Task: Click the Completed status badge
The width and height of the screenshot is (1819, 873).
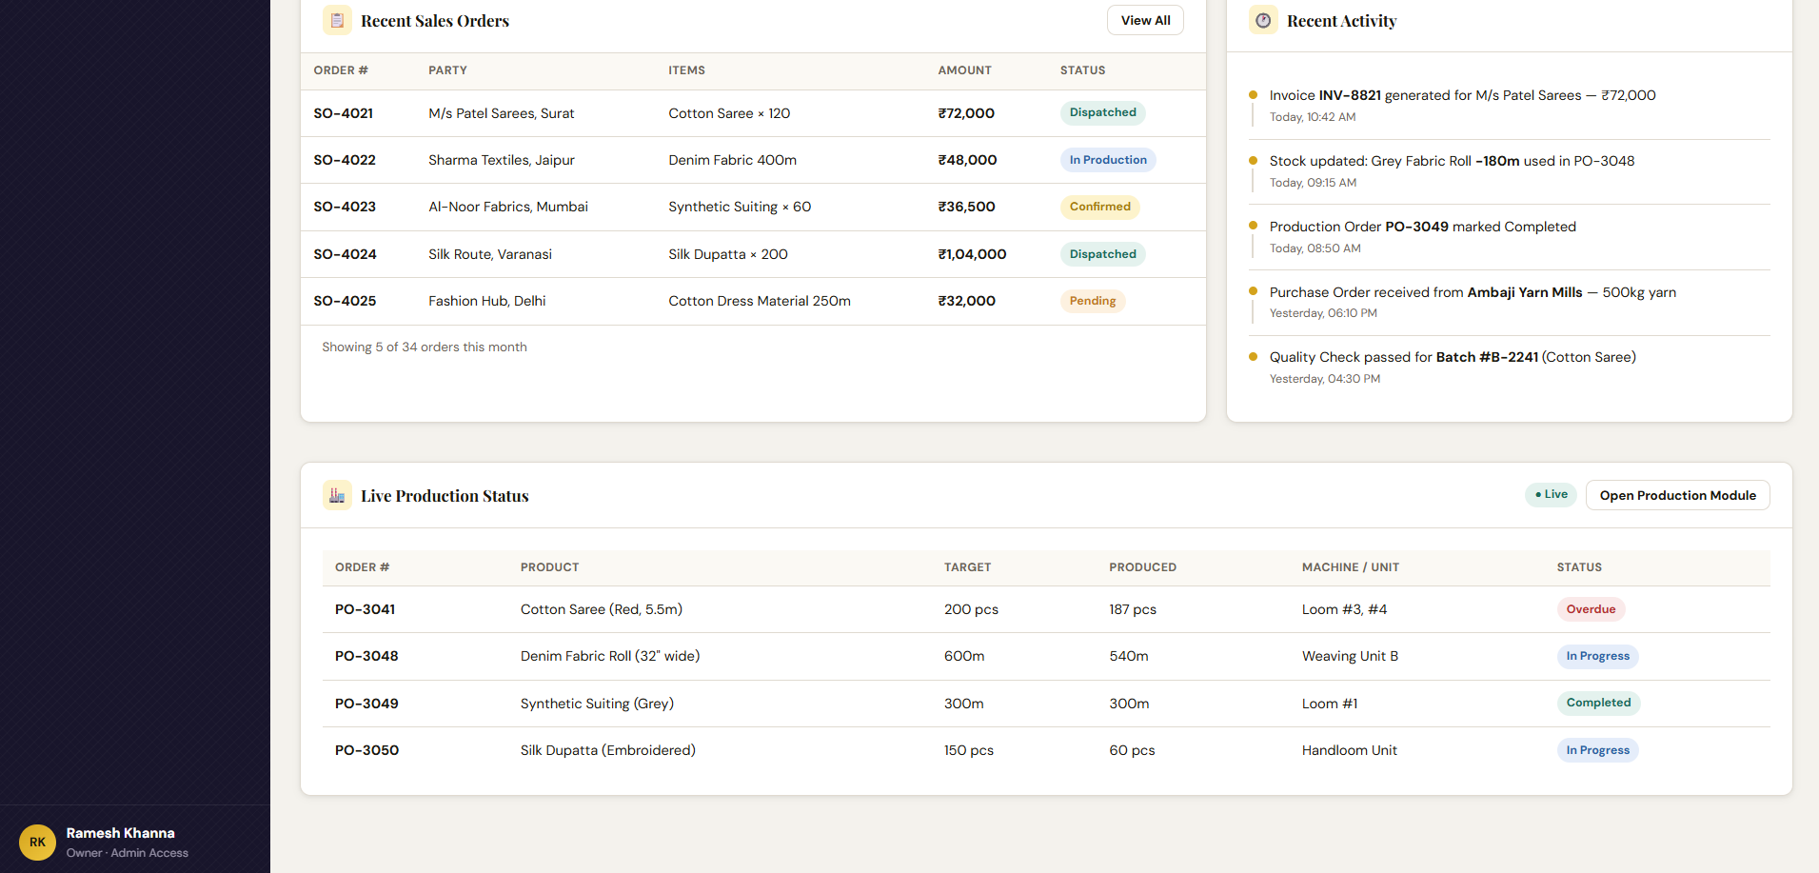Action: (1598, 703)
